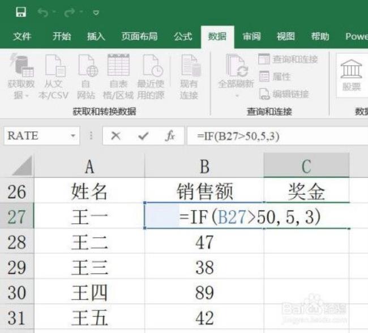Image resolution: width=368 pixels, height=333 pixels.
Task: Select row 29 header
Action: click(17, 267)
